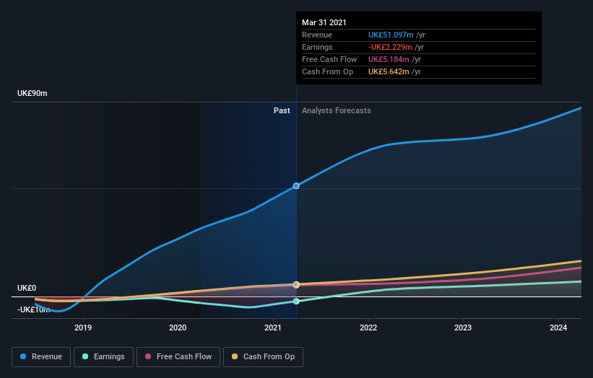Click the Mar 31 2021 tooltip date
Screen dimensions: 593x378
click(324, 22)
